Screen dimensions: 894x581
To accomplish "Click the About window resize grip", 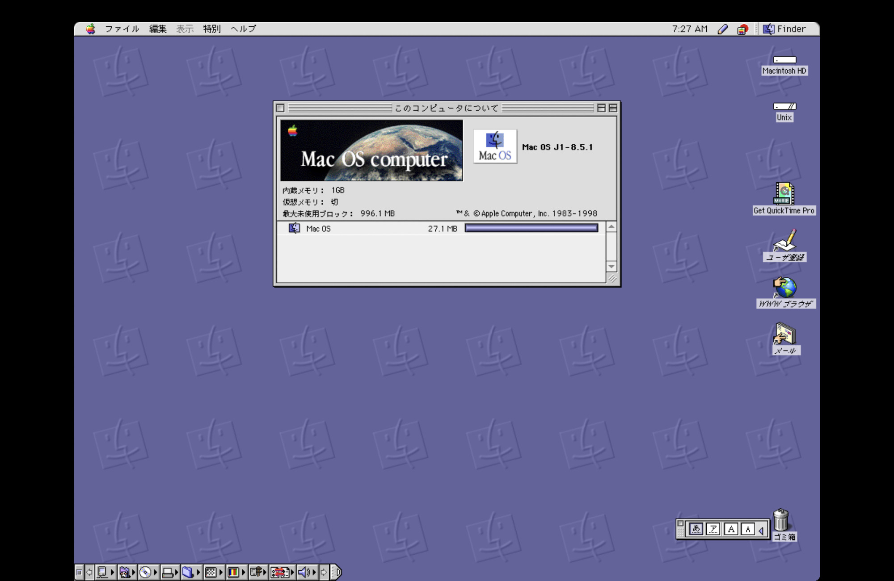I will pos(612,278).
